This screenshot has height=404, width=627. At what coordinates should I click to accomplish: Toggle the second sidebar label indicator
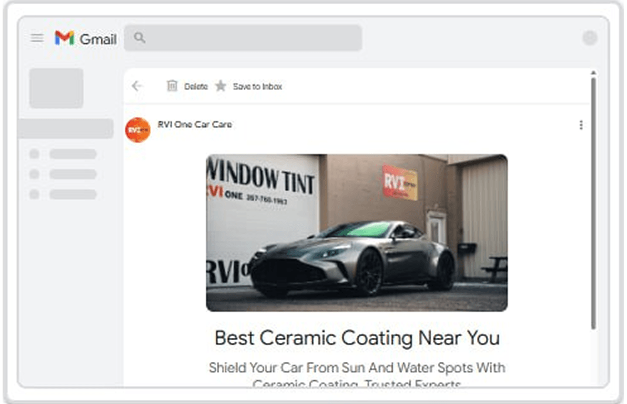point(33,173)
